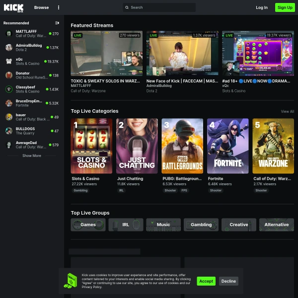This screenshot has height=298, width=298.
Task: Open AverageDad's avatar in the sidebar
Action: pyautogui.click(x=9, y=145)
